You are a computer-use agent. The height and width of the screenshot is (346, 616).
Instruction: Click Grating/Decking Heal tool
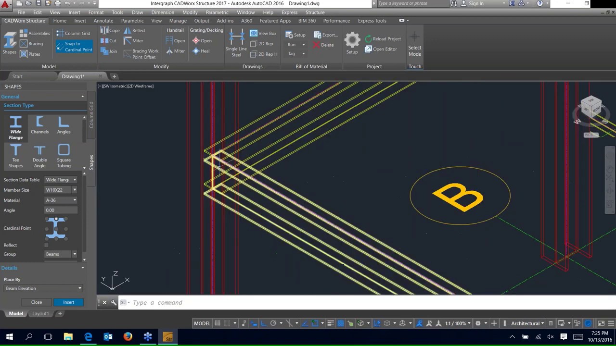pyautogui.click(x=201, y=51)
